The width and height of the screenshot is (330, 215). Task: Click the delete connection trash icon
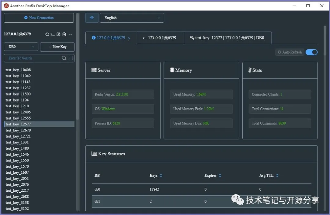click(x=64, y=34)
